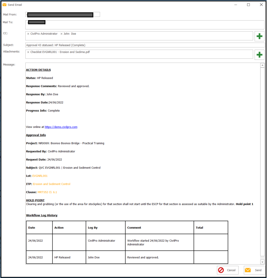Remove the Checklist EVGNRL001 PDF attachment

click(28, 52)
